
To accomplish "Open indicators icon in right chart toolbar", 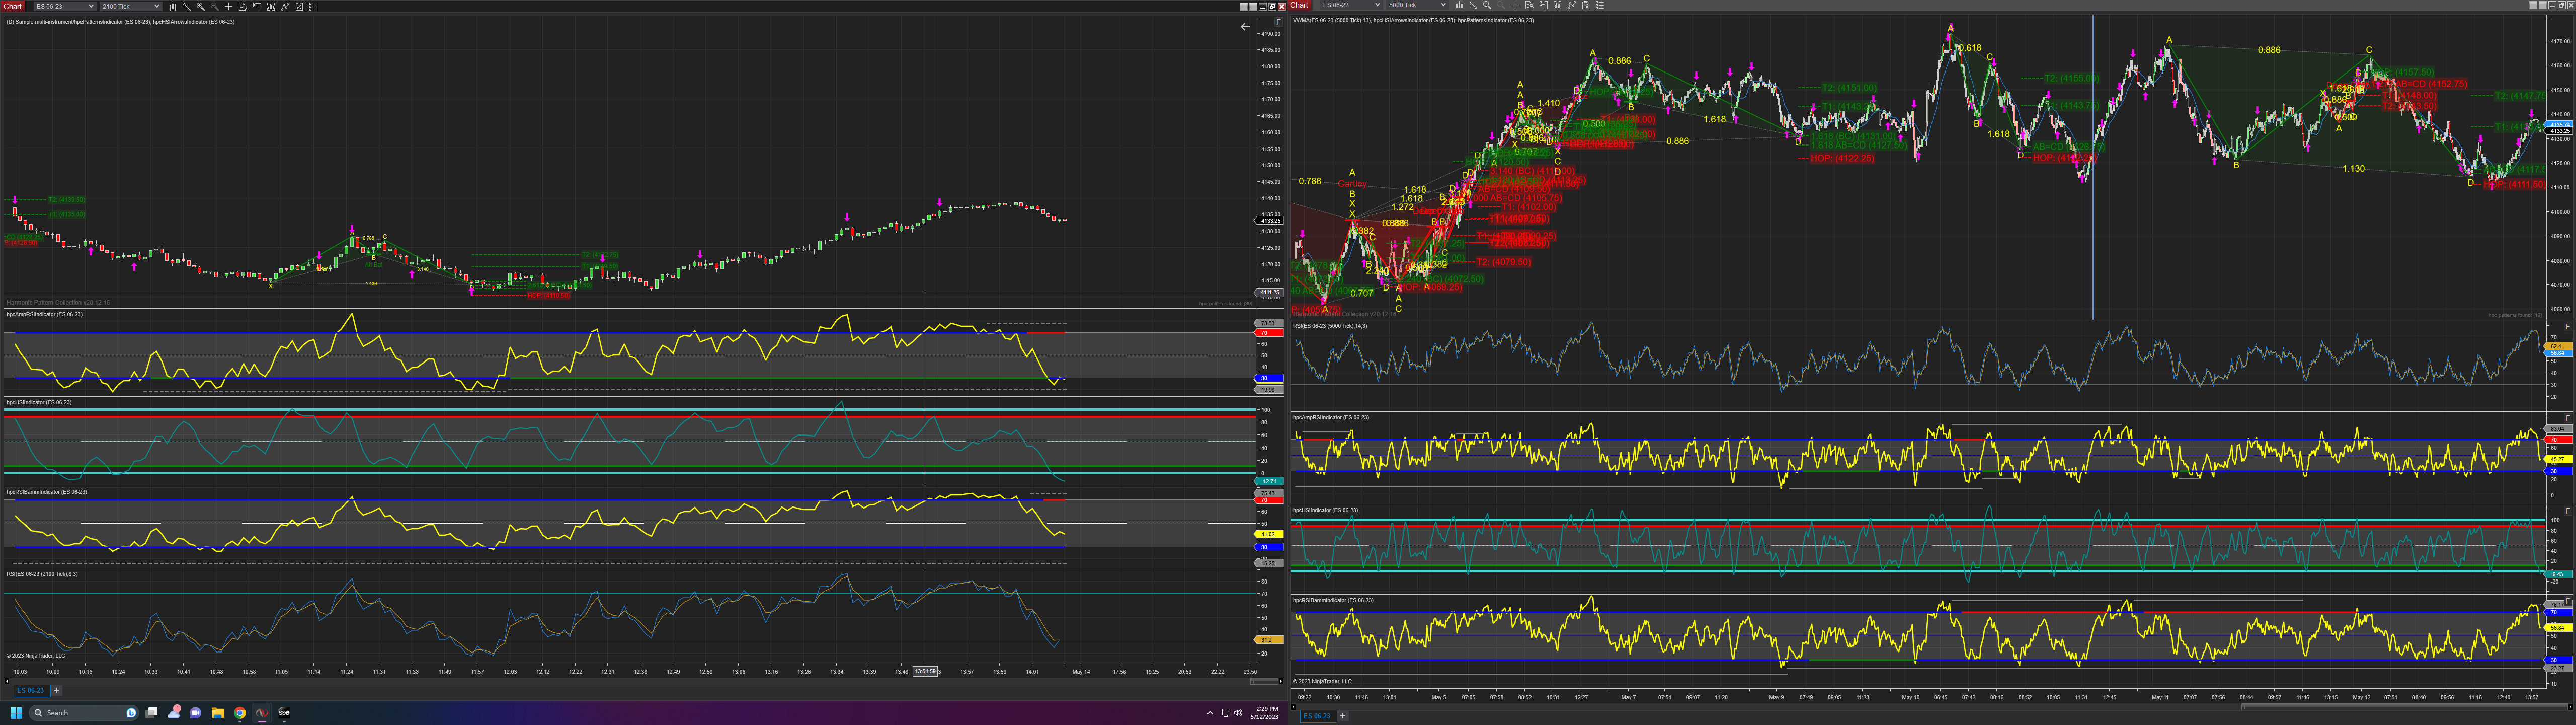I will (1572, 5).
